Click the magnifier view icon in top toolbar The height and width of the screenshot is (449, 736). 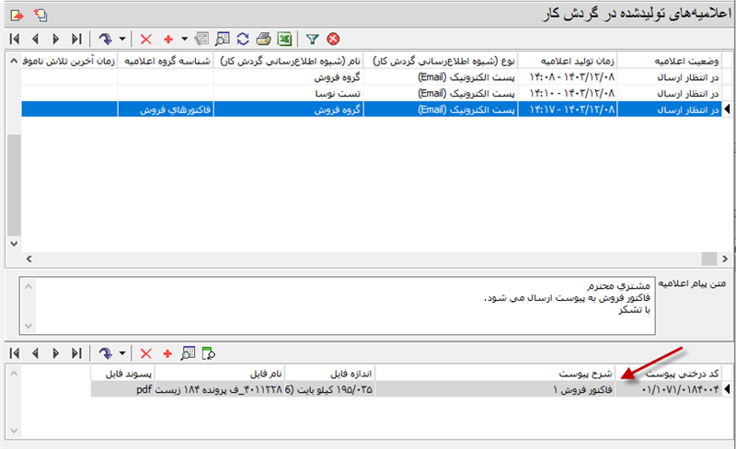(x=222, y=40)
